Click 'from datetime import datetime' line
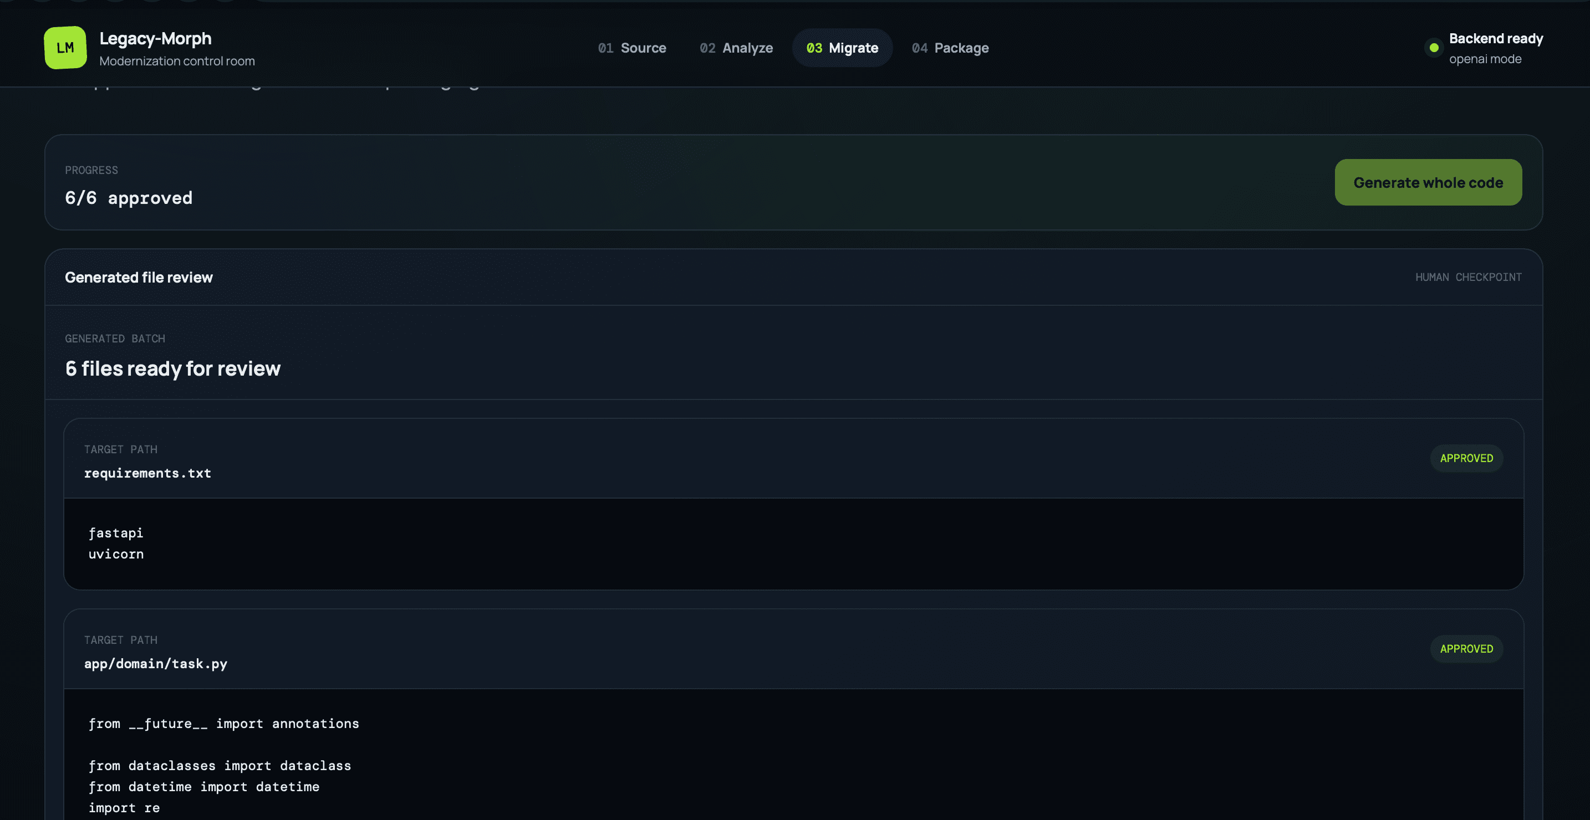This screenshot has height=820, width=1590. (x=203, y=787)
